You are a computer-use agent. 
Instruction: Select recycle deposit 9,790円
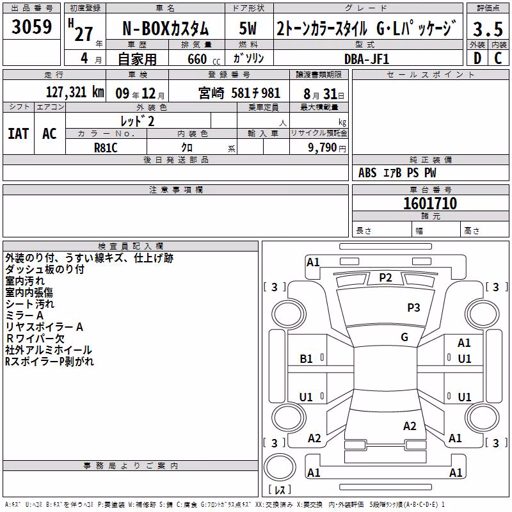(327, 148)
